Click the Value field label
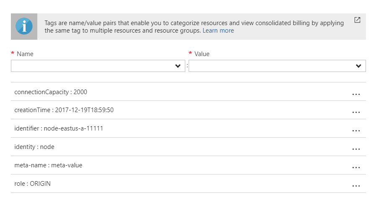 [202, 54]
